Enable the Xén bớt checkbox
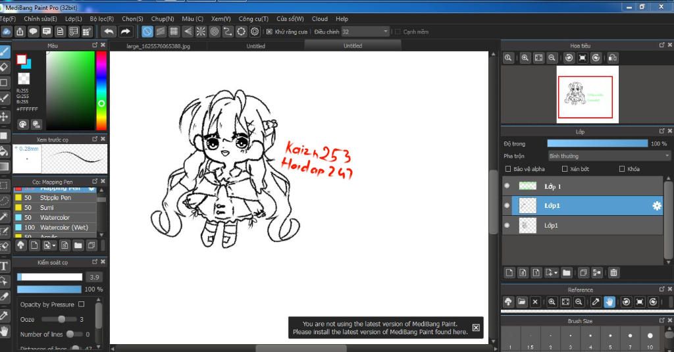674x352 pixels. coord(565,169)
